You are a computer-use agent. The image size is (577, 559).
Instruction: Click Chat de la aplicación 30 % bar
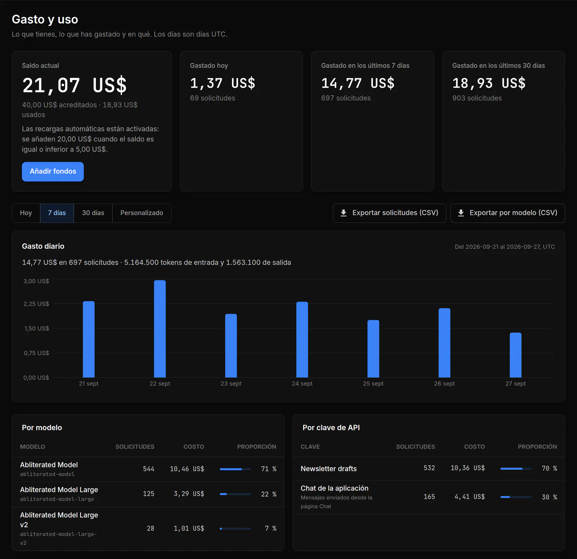pyautogui.click(x=516, y=497)
